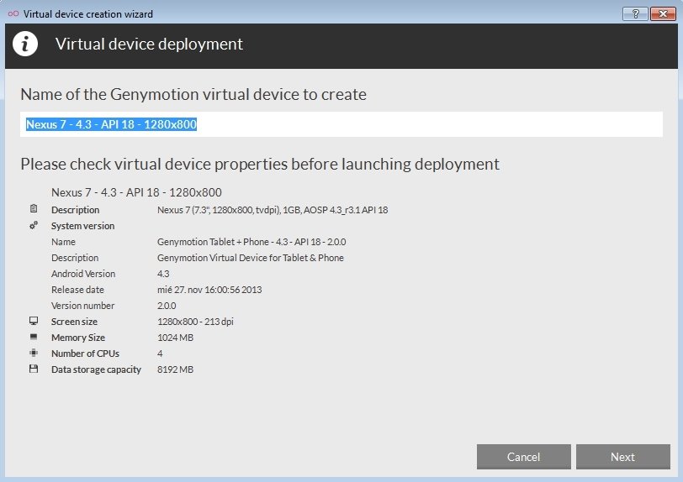Click the '1024 MB' memory value
Viewport: 683px width, 482px height.
(175, 338)
